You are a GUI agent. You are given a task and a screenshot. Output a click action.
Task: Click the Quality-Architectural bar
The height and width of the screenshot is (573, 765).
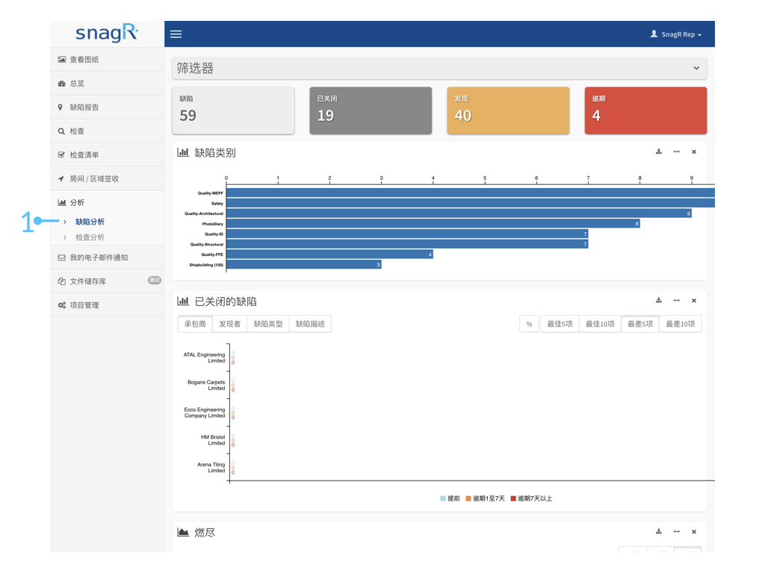(459, 213)
